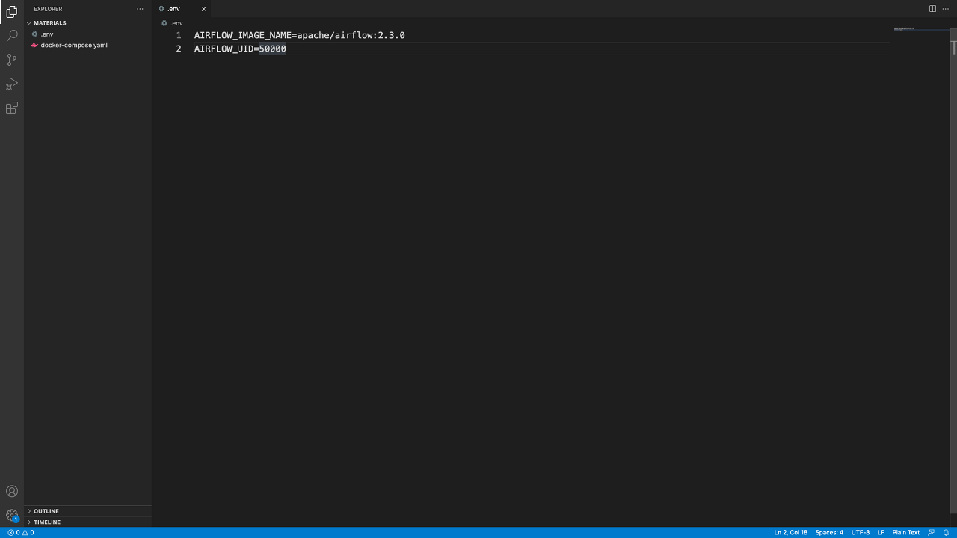957x538 pixels.
Task: Open the Explorer view in activity bar
Action: pyautogui.click(x=12, y=11)
